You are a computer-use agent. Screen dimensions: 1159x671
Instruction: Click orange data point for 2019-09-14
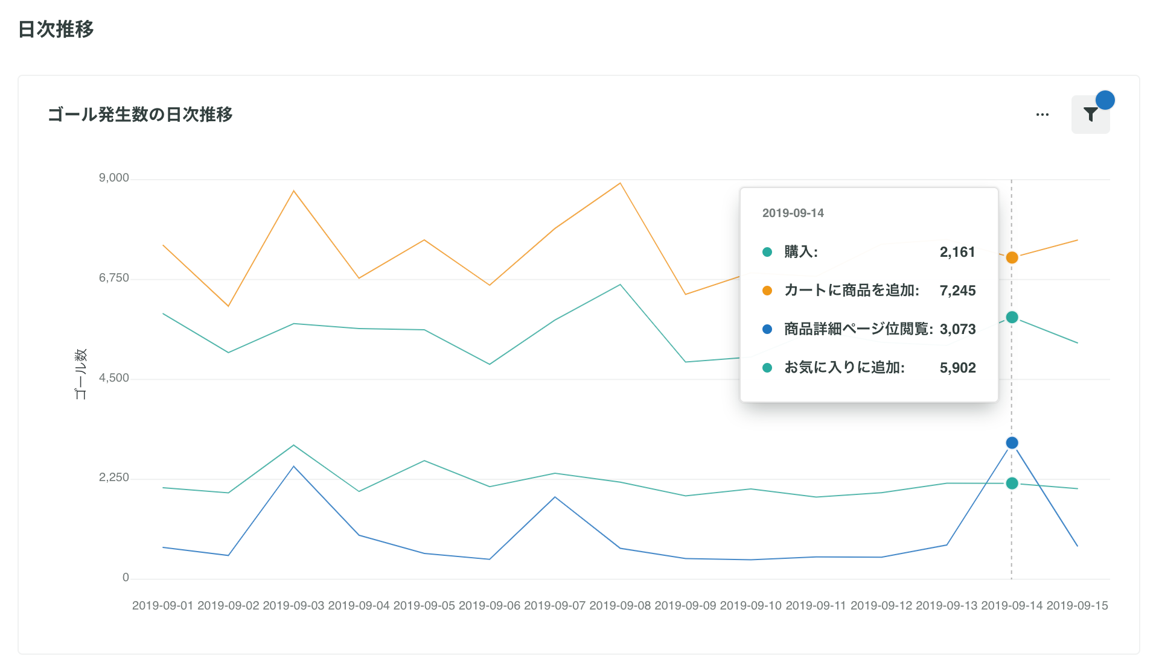(x=1012, y=258)
